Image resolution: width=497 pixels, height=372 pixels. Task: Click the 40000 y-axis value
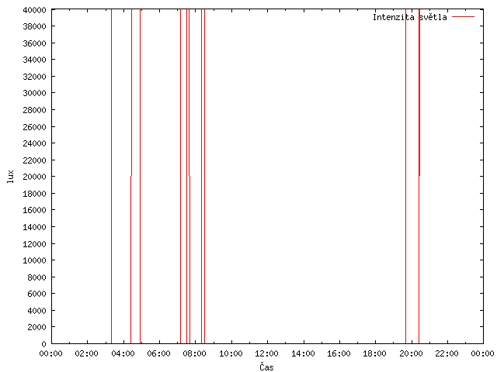pyautogui.click(x=34, y=10)
